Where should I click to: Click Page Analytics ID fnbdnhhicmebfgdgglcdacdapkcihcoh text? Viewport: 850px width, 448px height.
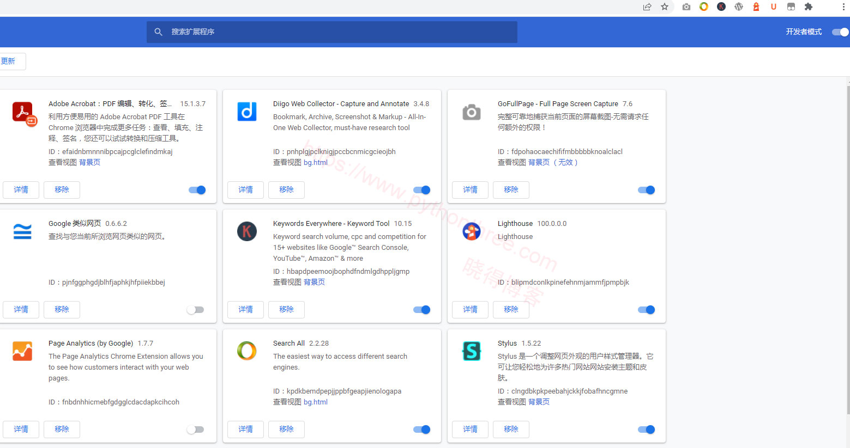(x=114, y=402)
